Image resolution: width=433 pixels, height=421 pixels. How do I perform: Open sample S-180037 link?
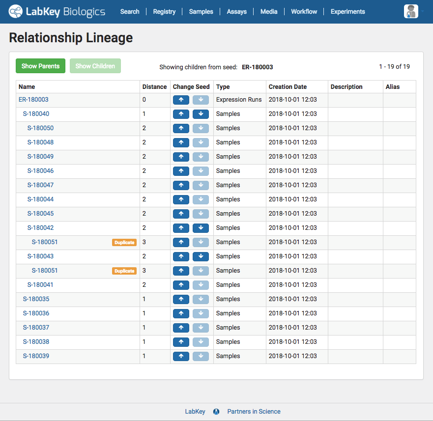[x=36, y=327]
